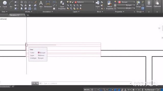Expand the Modify panel
The height and width of the screenshot is (91, 163).
(x=29, y=12)
